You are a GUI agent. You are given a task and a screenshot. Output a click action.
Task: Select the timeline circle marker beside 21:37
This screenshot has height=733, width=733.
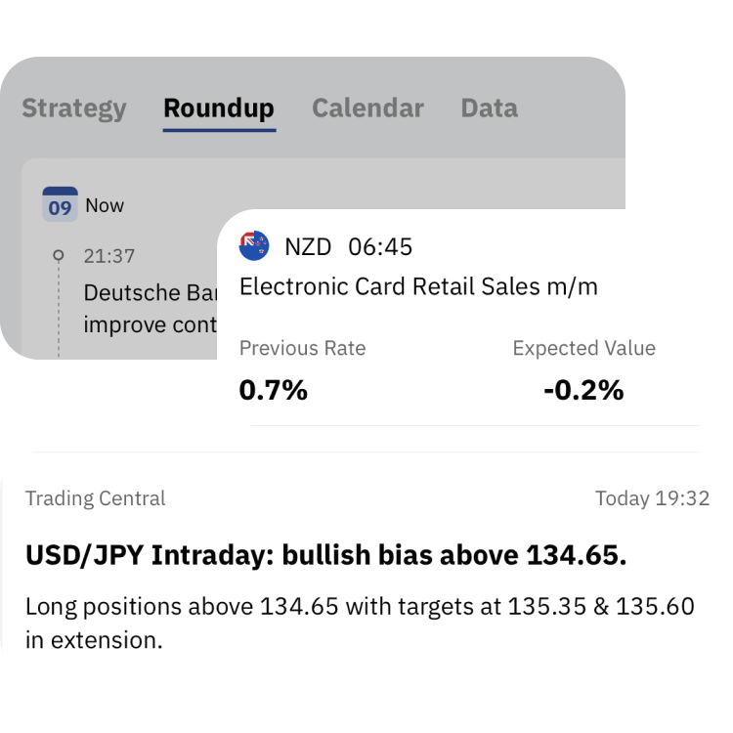coord(59,256)
